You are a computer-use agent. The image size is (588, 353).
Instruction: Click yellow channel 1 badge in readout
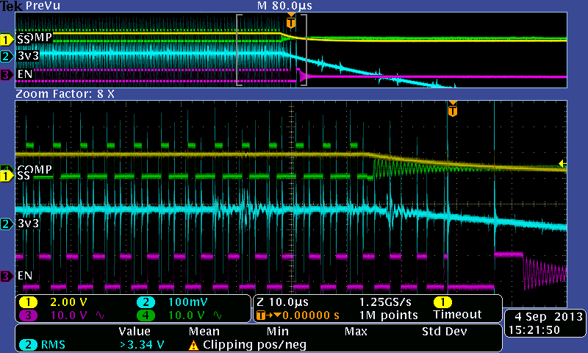tap(28, 302)
